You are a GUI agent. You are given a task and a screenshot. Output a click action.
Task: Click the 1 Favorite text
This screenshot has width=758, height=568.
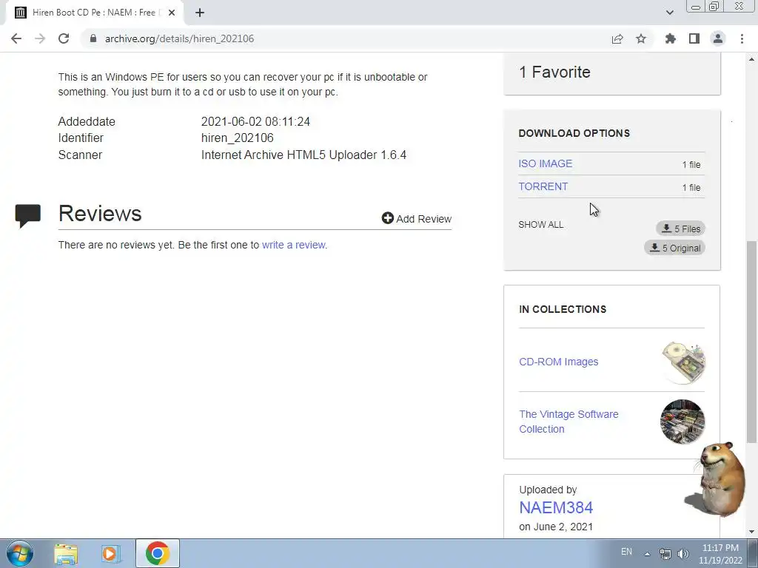point(554,72)
